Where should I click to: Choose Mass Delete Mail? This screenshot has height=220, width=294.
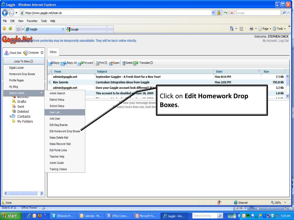[65, 138]
